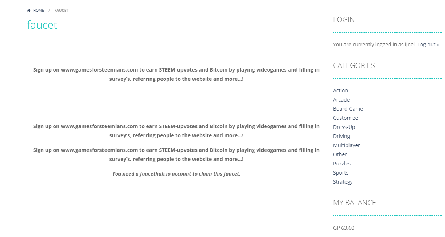Select Dress-Up category
445x237 pixels.
(344, 127)
